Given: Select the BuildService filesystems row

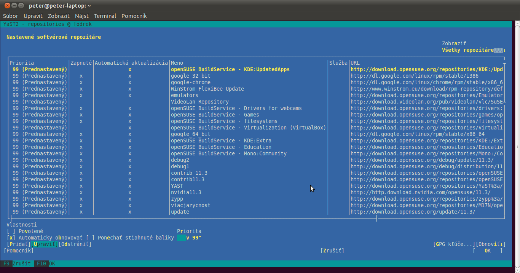Looking at the screenshot, I should tap(256, 121).
